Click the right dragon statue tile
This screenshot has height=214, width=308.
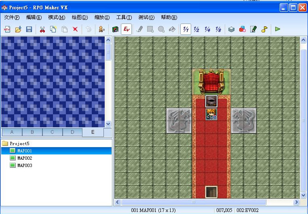[x=244, y=121]
